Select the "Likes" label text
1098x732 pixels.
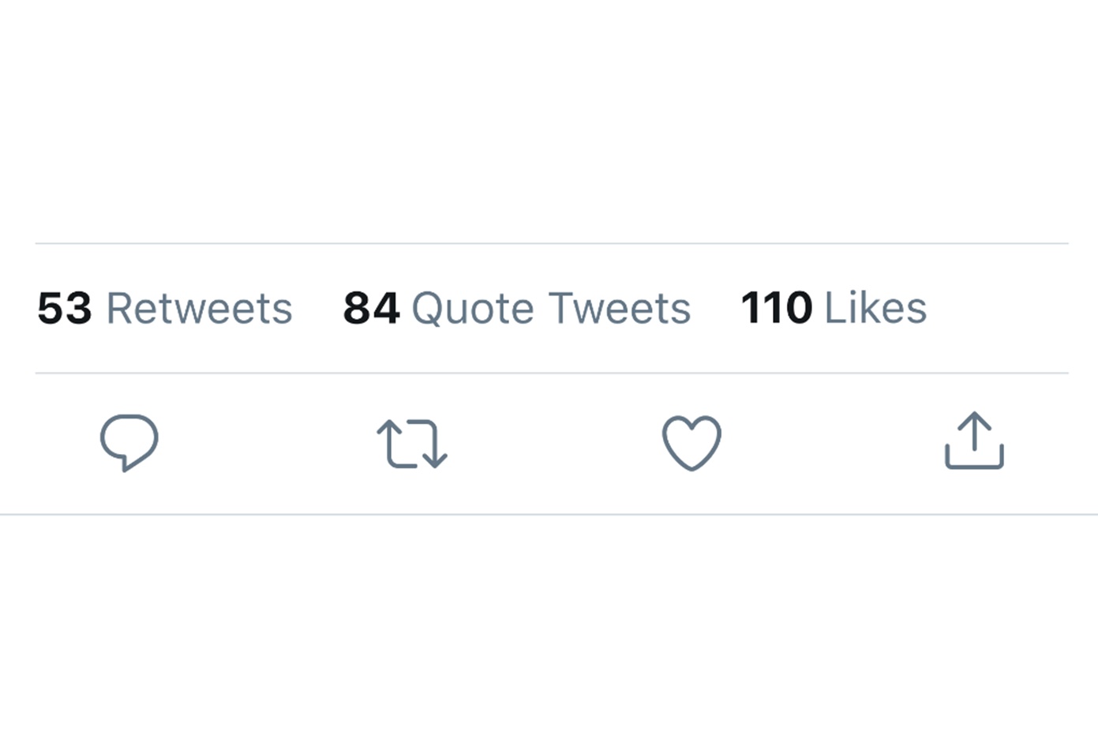click(x=875, y=308)
